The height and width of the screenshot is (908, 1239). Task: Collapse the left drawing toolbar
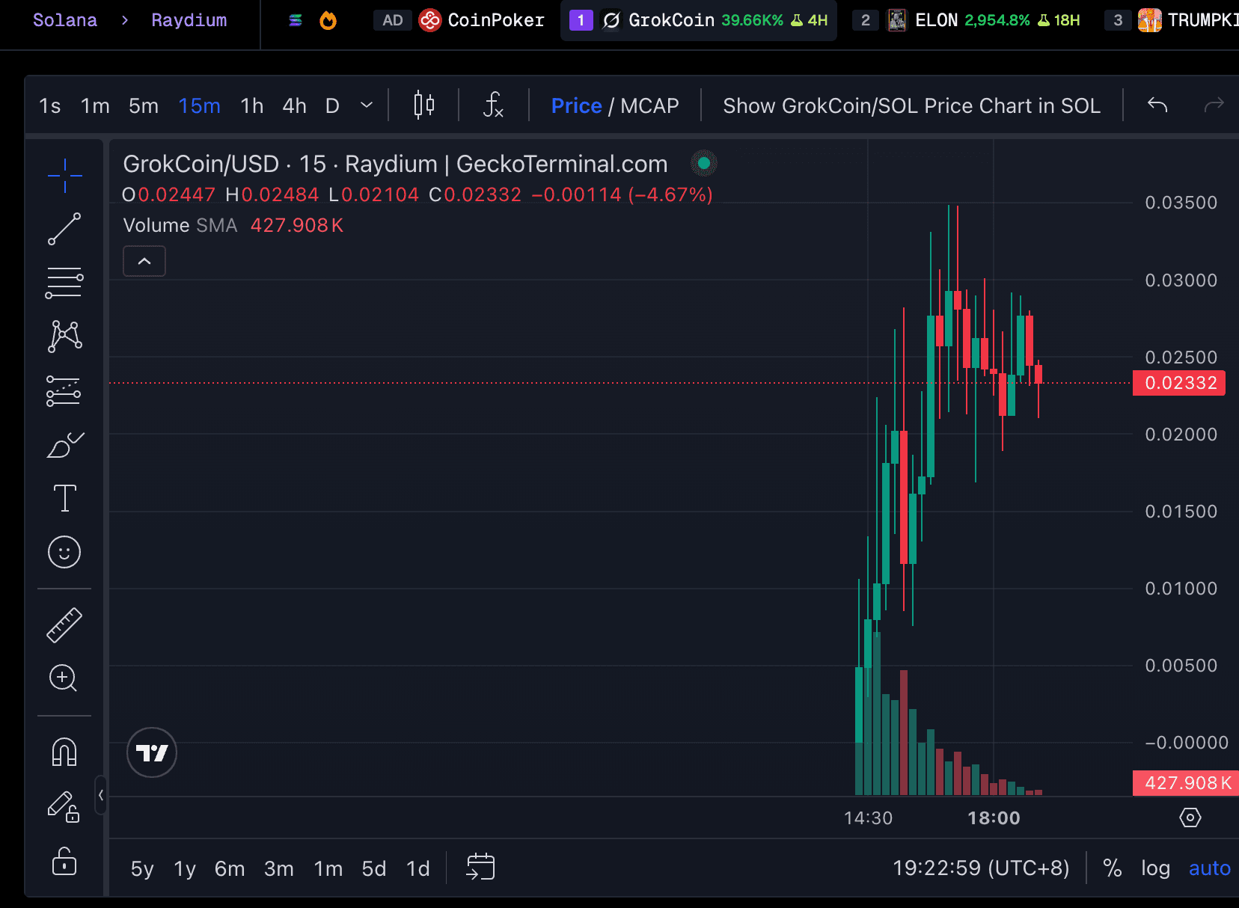102,796
